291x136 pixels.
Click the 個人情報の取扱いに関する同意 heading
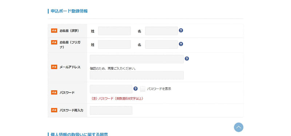point(79,134)
